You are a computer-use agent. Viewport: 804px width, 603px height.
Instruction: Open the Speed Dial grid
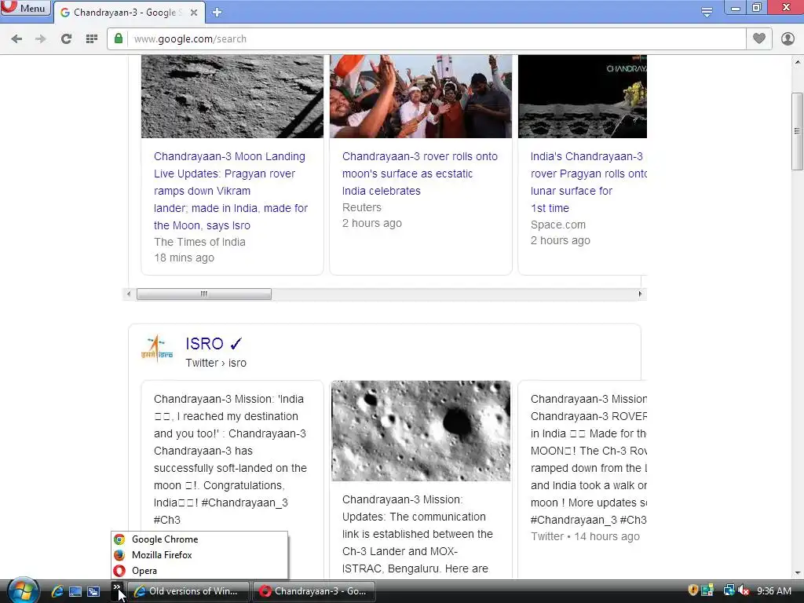(92, 39)
